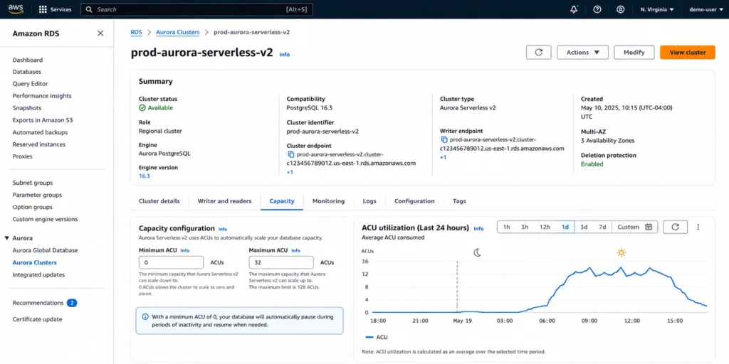This screenshot has height=364, width=729.
Task: Switch to the Writer and readers tab
Action: tap(224, 201)
